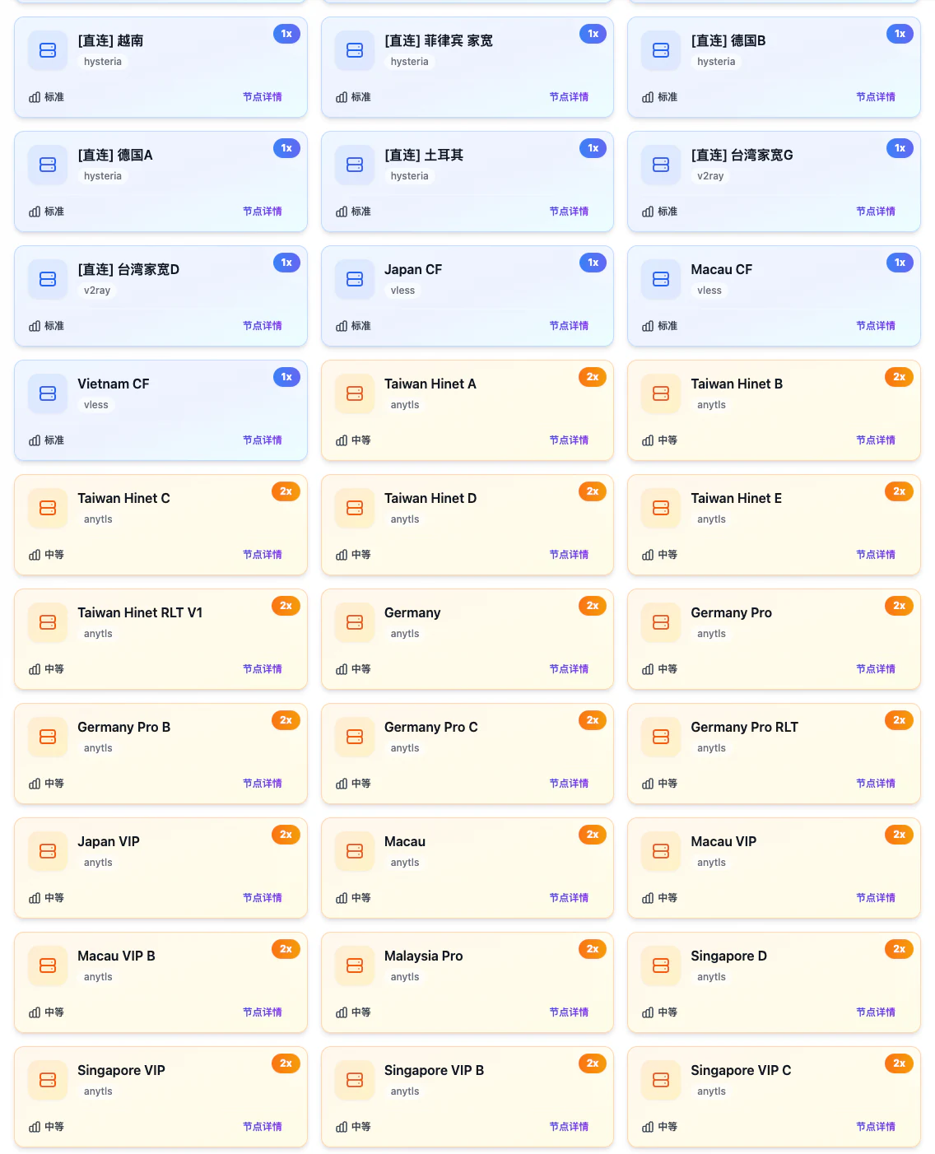View 节点详情 of Singapore VIP B
Screen dimensions: 935x1154
[569, 1127]
